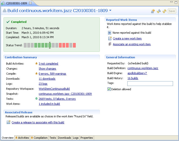
Task: Click the Show changes link
Action: click(47, 69)
